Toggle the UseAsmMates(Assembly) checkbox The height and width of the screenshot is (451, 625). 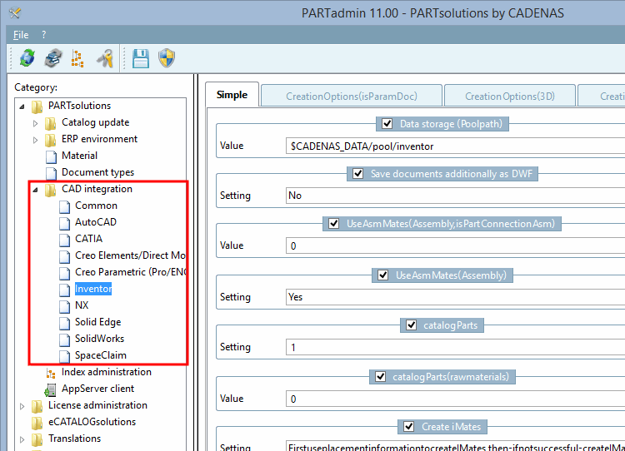(383, 275)
